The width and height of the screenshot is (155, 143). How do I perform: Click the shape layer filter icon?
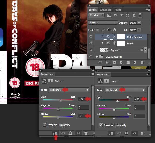coord(128,15)
